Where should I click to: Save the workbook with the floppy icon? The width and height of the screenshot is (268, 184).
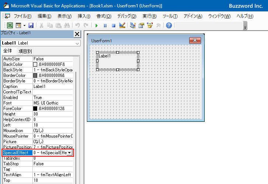[x=31, y=25]
